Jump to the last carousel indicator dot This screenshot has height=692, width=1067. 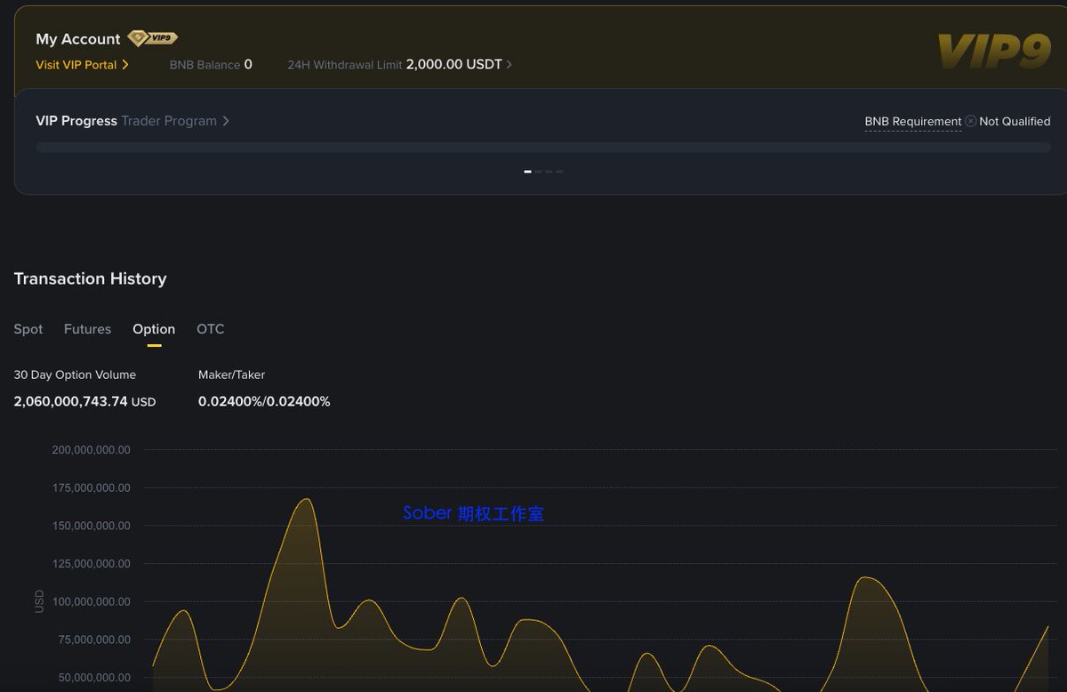560,171
